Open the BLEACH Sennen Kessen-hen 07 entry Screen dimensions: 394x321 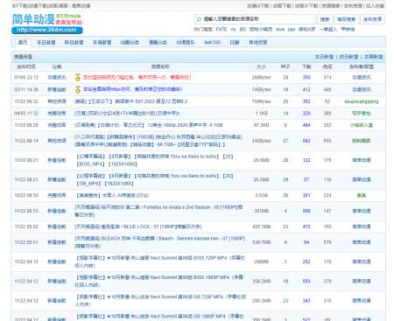click(x=160, y=242)
